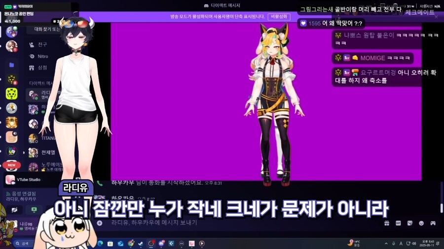Toggle the camera button in voice panel
The image size is (444, 249).
pos(15,210)
